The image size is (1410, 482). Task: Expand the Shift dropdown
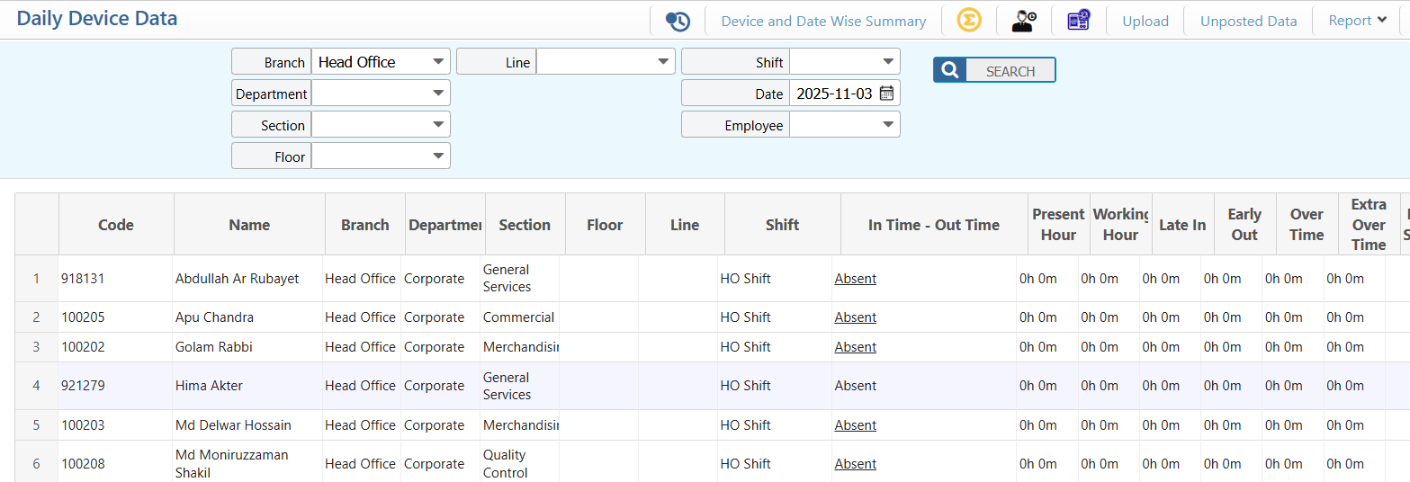coord(844,62)
